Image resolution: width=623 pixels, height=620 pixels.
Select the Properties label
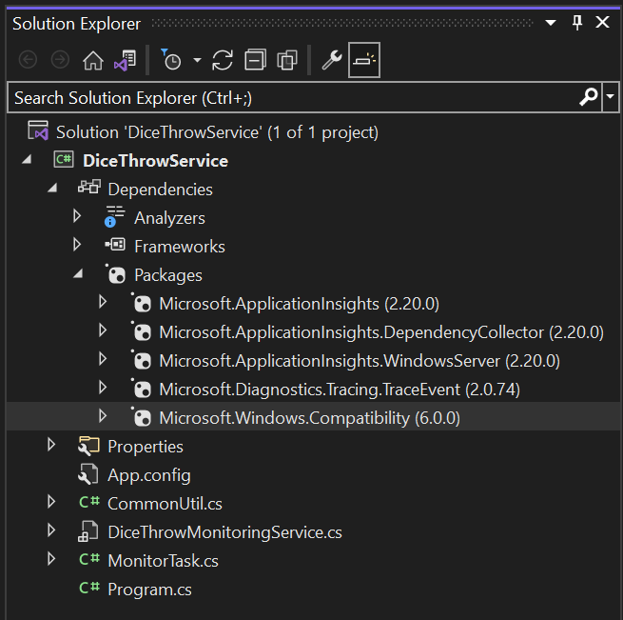tap(146, 447)
